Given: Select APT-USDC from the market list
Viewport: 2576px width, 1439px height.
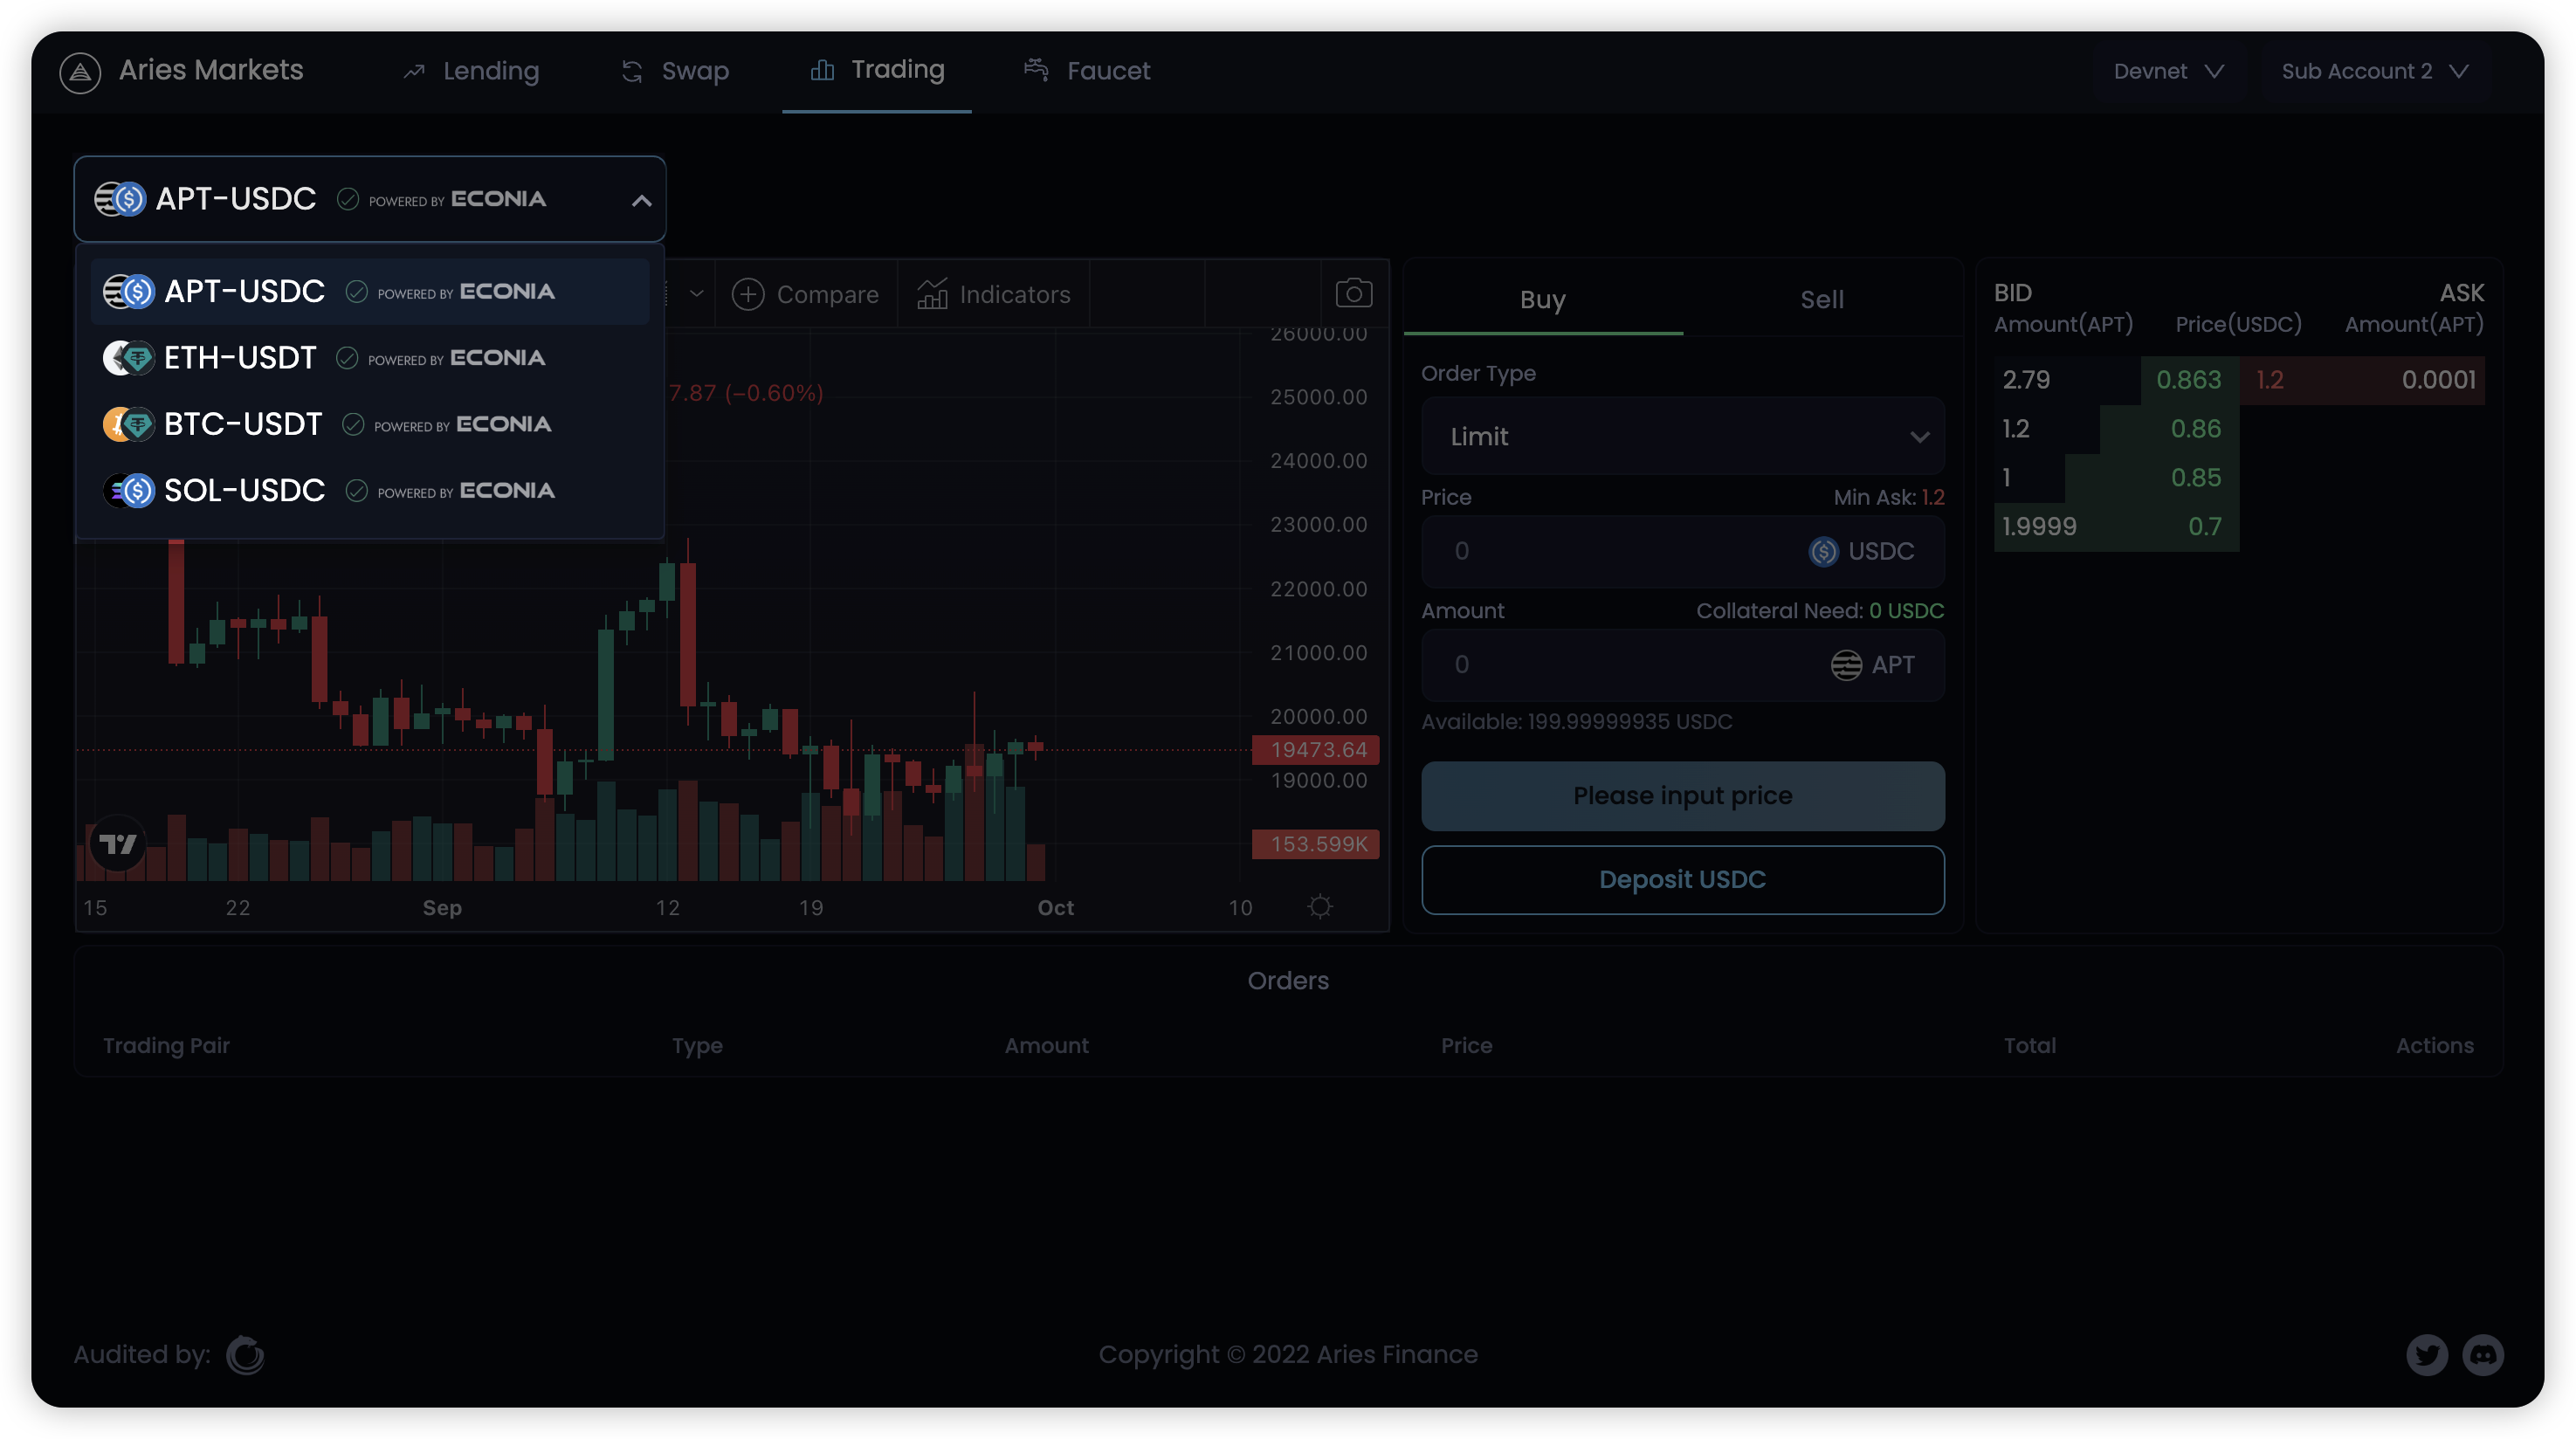Looking at the screenshot, I should (x=370, y=291).
